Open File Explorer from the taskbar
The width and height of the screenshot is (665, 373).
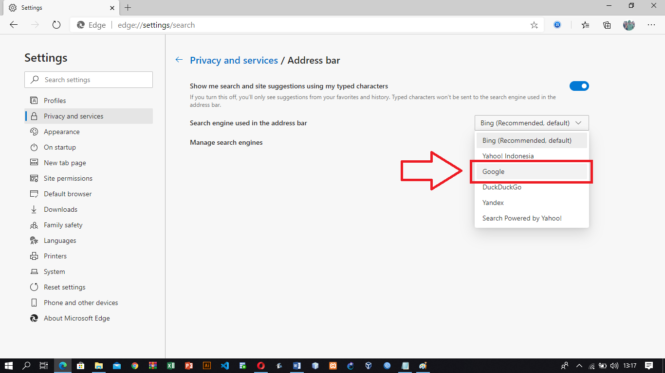point(99,366)
